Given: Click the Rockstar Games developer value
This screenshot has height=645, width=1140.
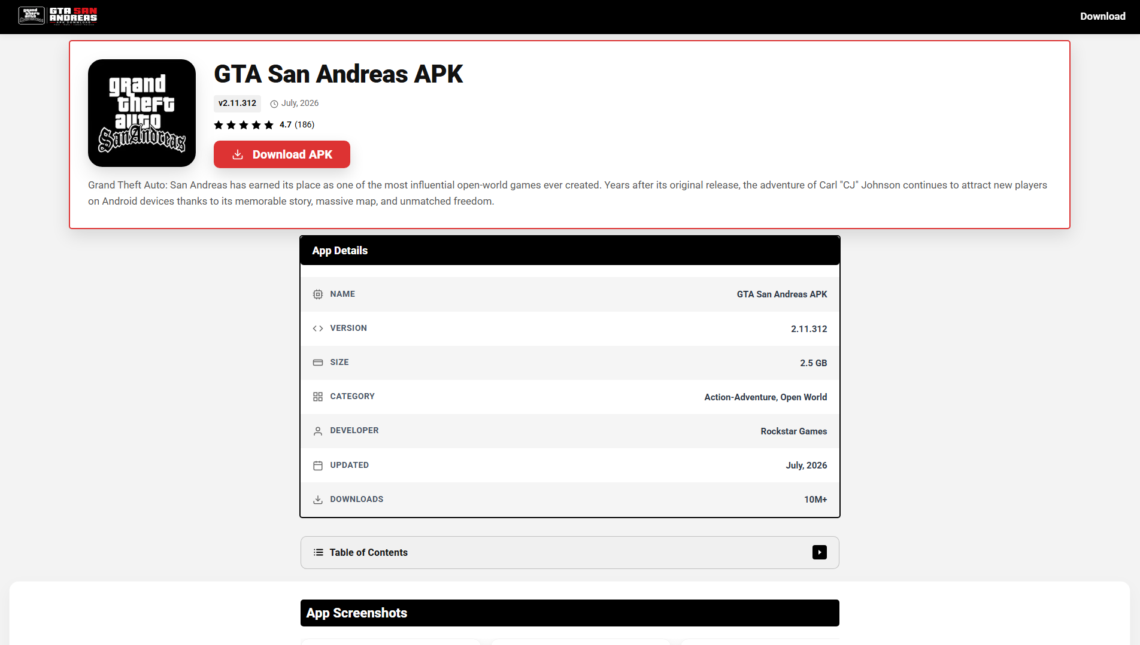Looking at the screenshot, I should click(x=793, y=431).
